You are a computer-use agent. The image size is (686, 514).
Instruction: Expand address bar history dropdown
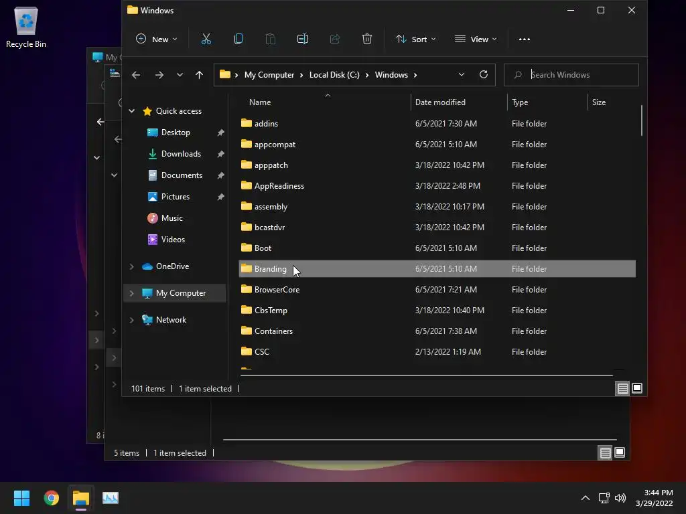click(461, 75)
